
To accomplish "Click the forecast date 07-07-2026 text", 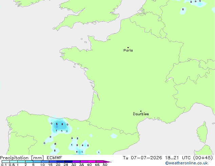I will pos(146,158).
